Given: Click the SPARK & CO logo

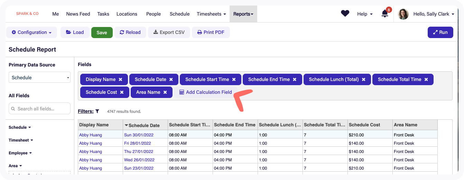Looking at the screenshot, I should click(x=27, y=13).
